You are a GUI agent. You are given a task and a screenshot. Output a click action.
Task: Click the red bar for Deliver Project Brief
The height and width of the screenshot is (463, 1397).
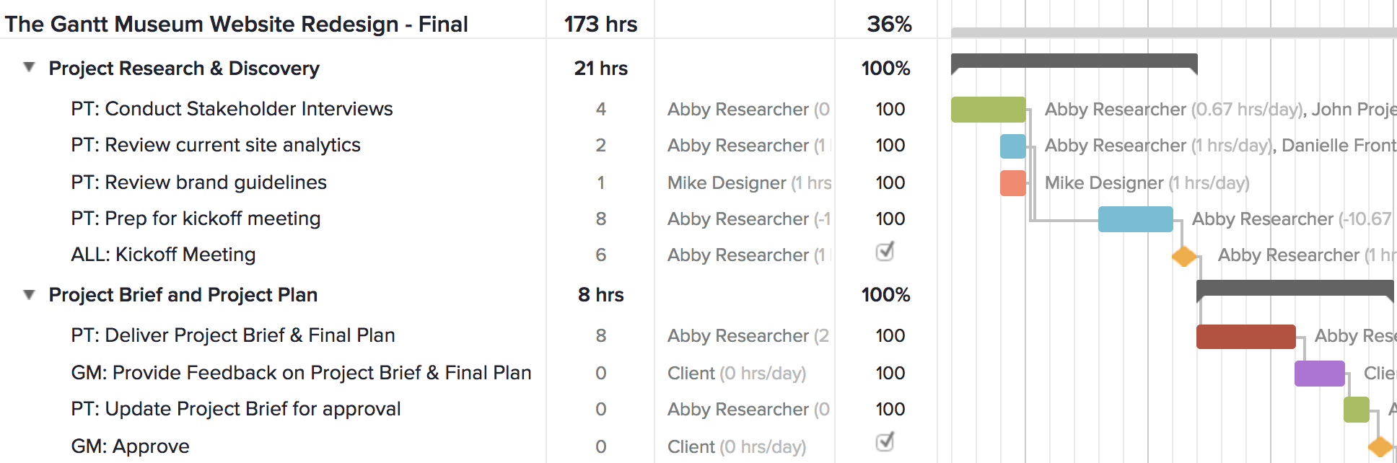(1245, 335)
